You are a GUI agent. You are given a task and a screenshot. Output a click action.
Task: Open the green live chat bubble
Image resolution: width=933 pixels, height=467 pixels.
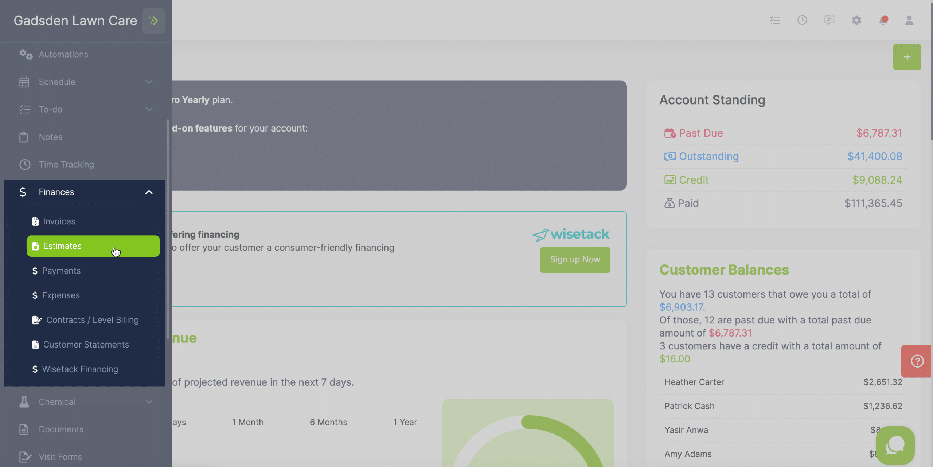pos(895,446)
